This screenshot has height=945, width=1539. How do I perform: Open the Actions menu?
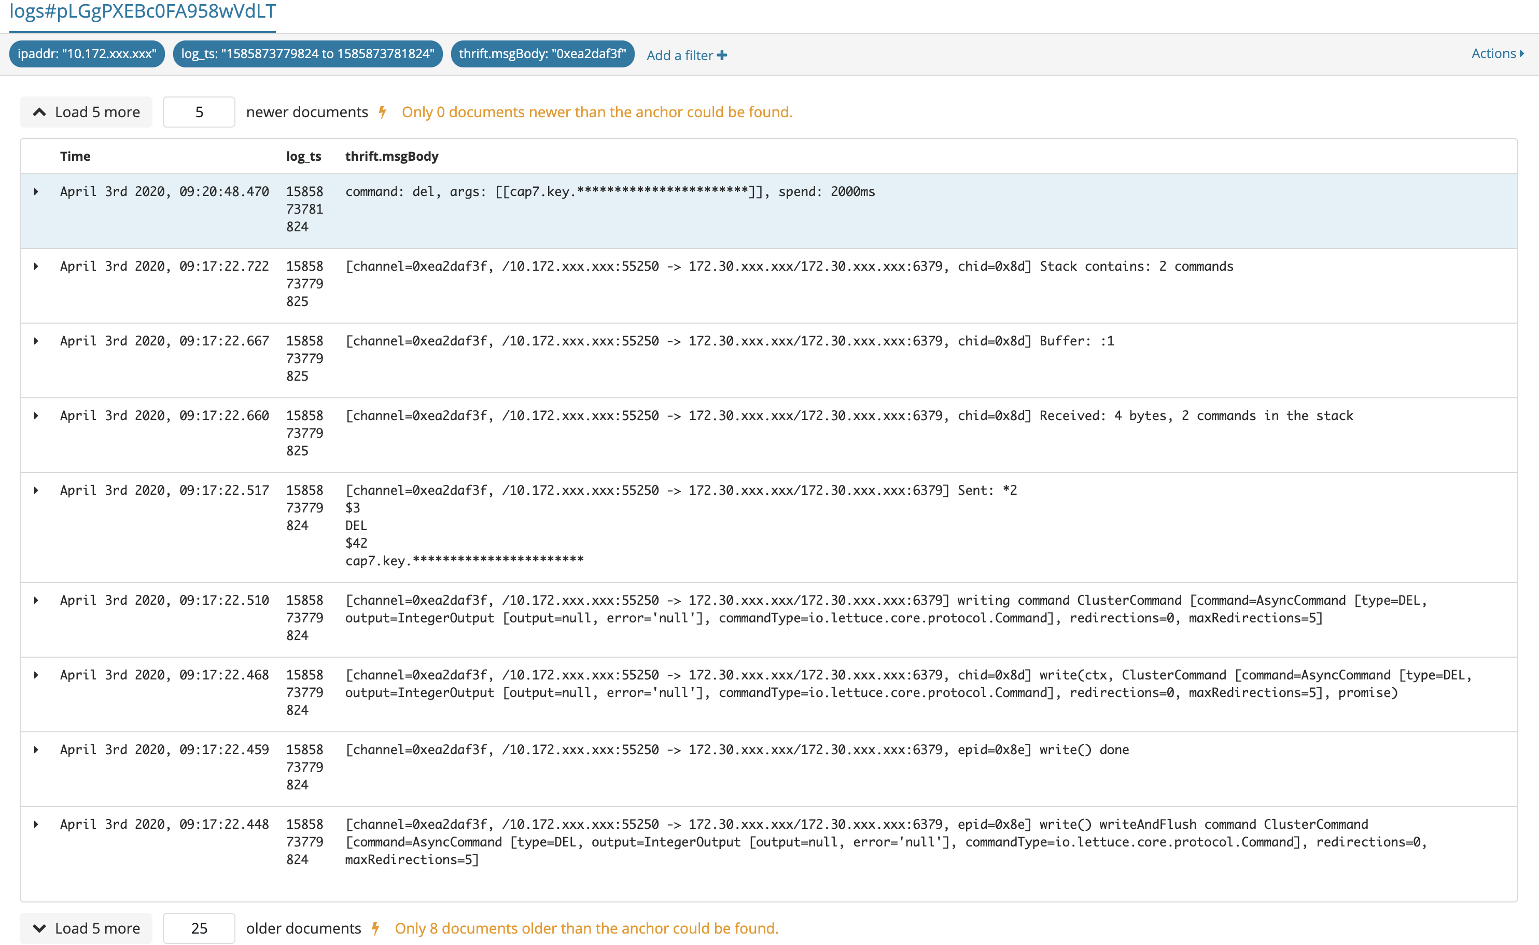coord(1493,53)
